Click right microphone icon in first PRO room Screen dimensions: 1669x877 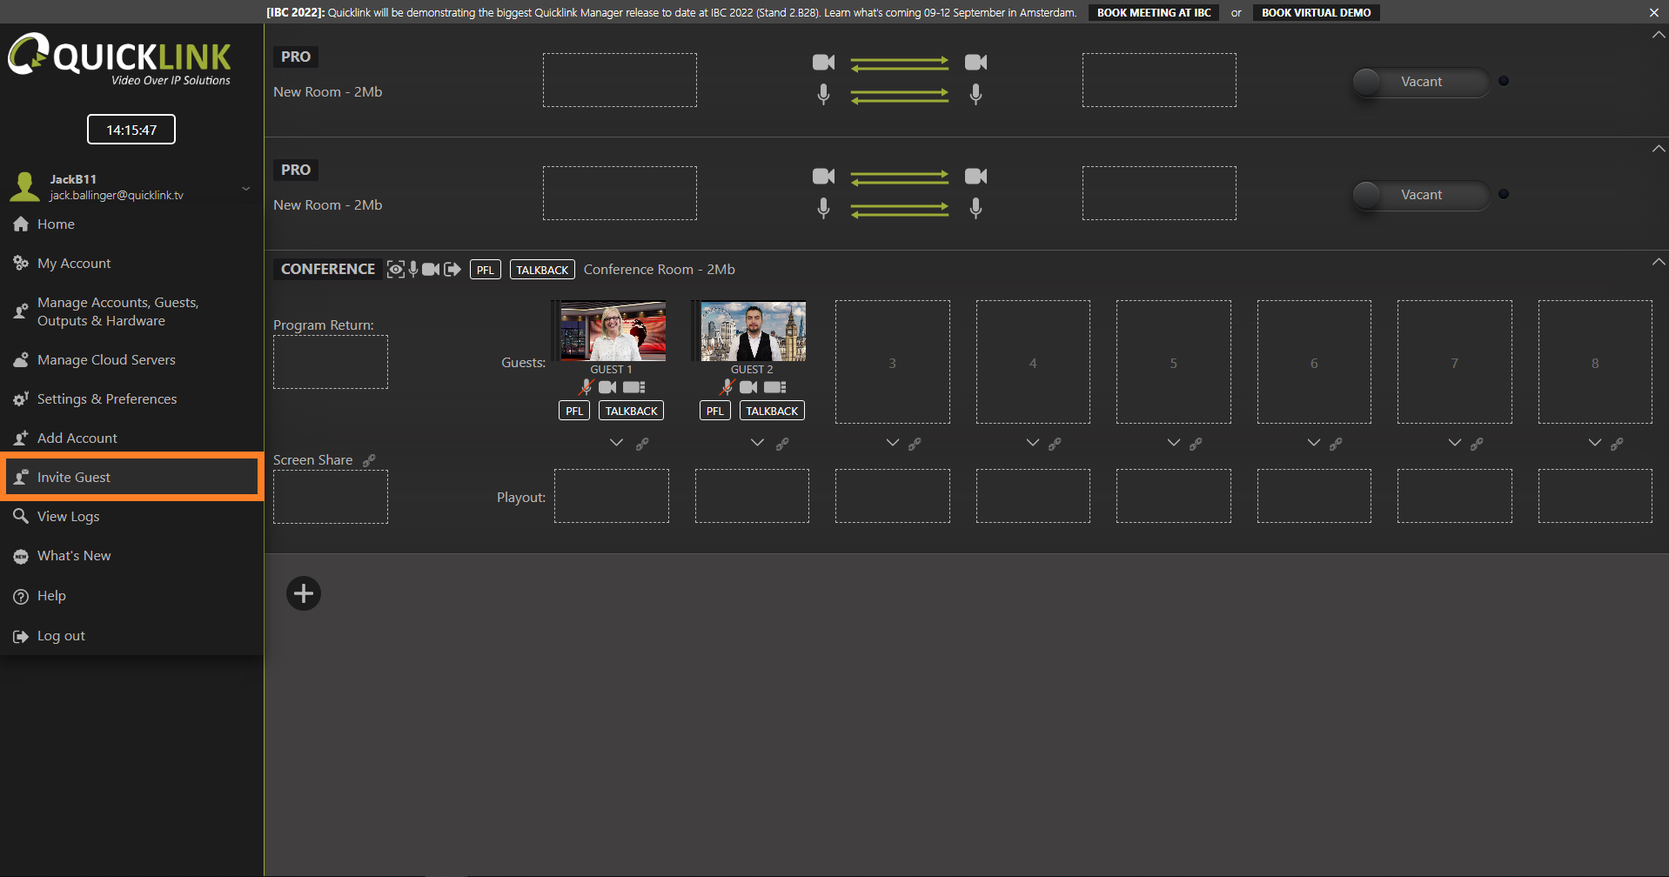tap(976, 94)
